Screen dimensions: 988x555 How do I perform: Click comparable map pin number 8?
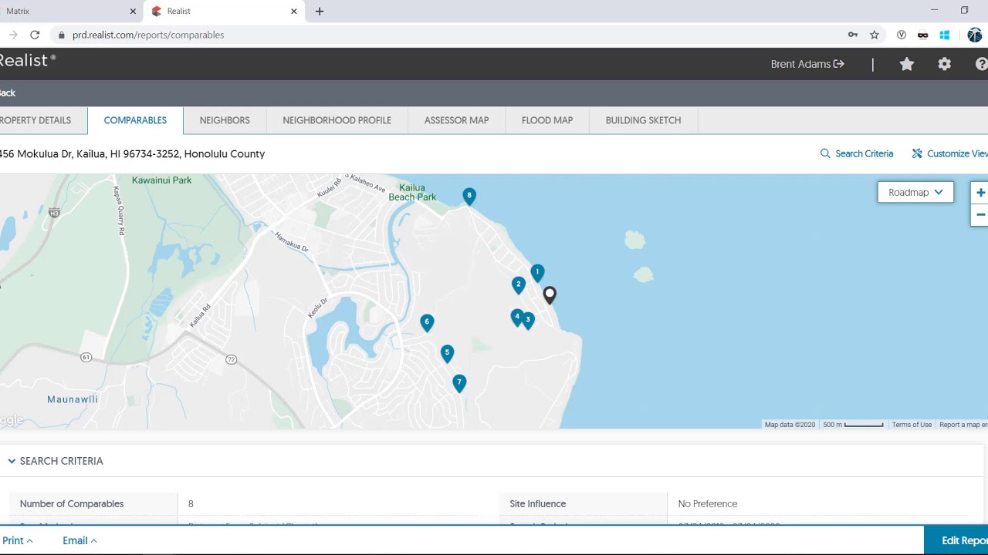pyautogui.click(x=469, y=197)
